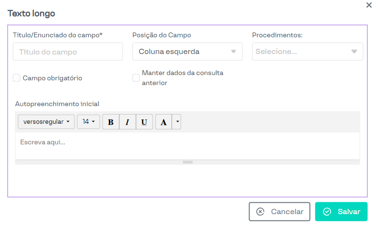
Task: Expand the Procedimentos select list
Action: (307, 52)
